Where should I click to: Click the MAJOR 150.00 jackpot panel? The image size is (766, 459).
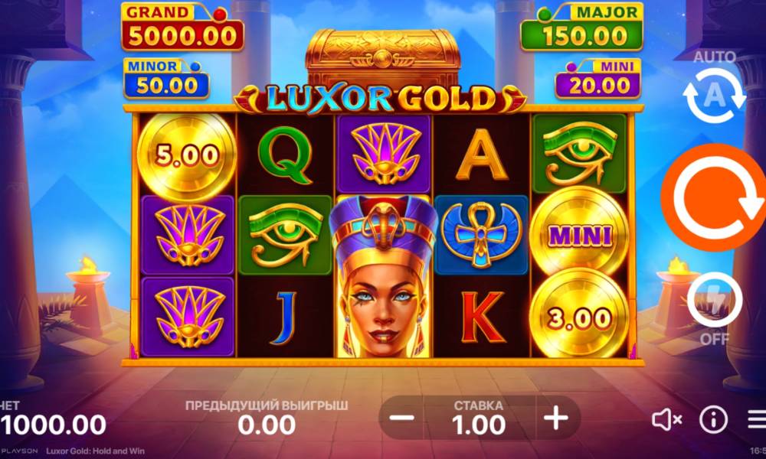582,28
